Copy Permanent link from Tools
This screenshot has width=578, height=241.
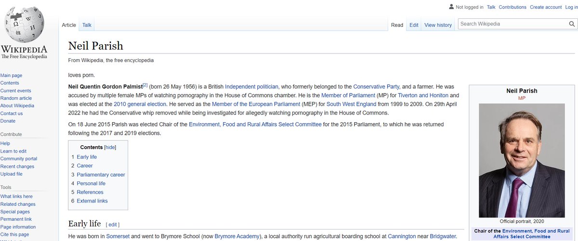[x=16, y=219]
